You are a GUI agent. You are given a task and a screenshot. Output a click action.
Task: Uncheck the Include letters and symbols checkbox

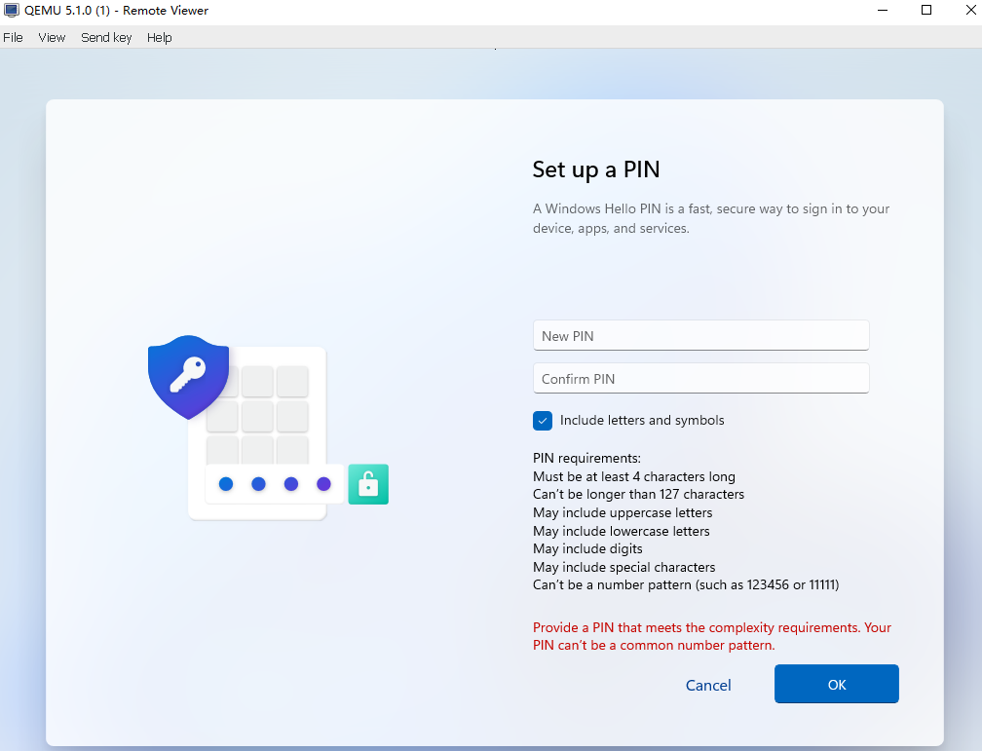[x=543, y=421]
